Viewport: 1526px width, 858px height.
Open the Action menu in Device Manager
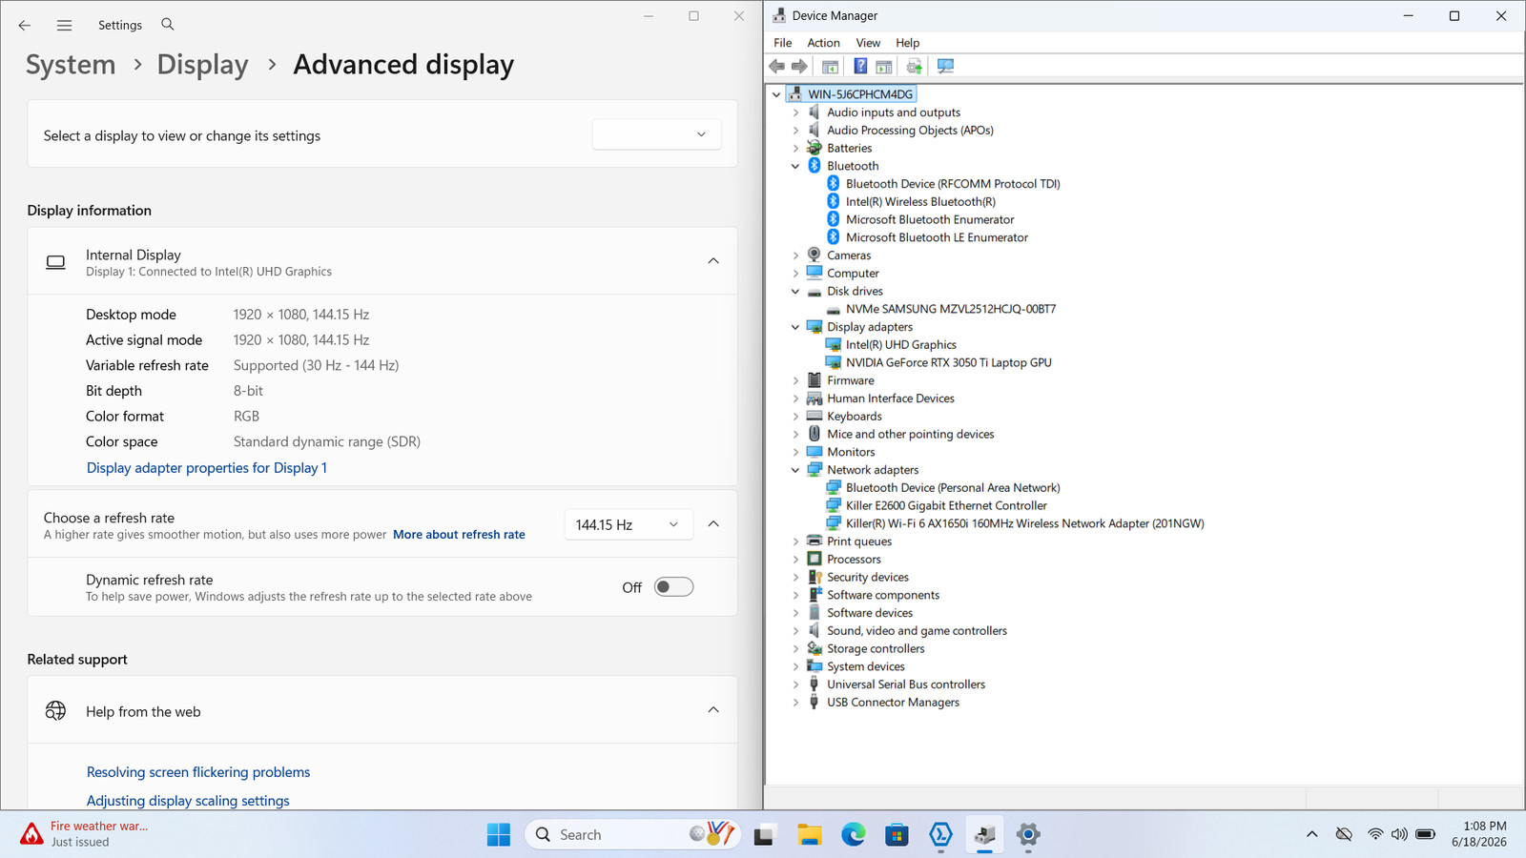pos(823,43)
